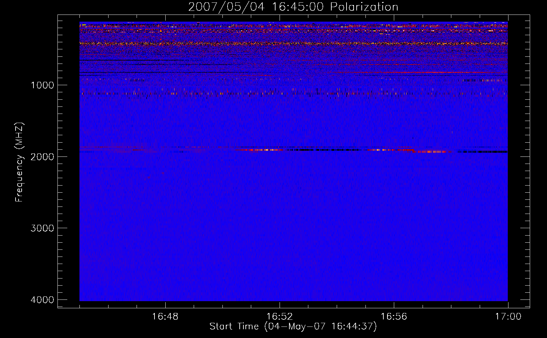Click the "Start Time (04-May-07 16:44:37)" label
This screenshot has width=547, height=338.
293,327
